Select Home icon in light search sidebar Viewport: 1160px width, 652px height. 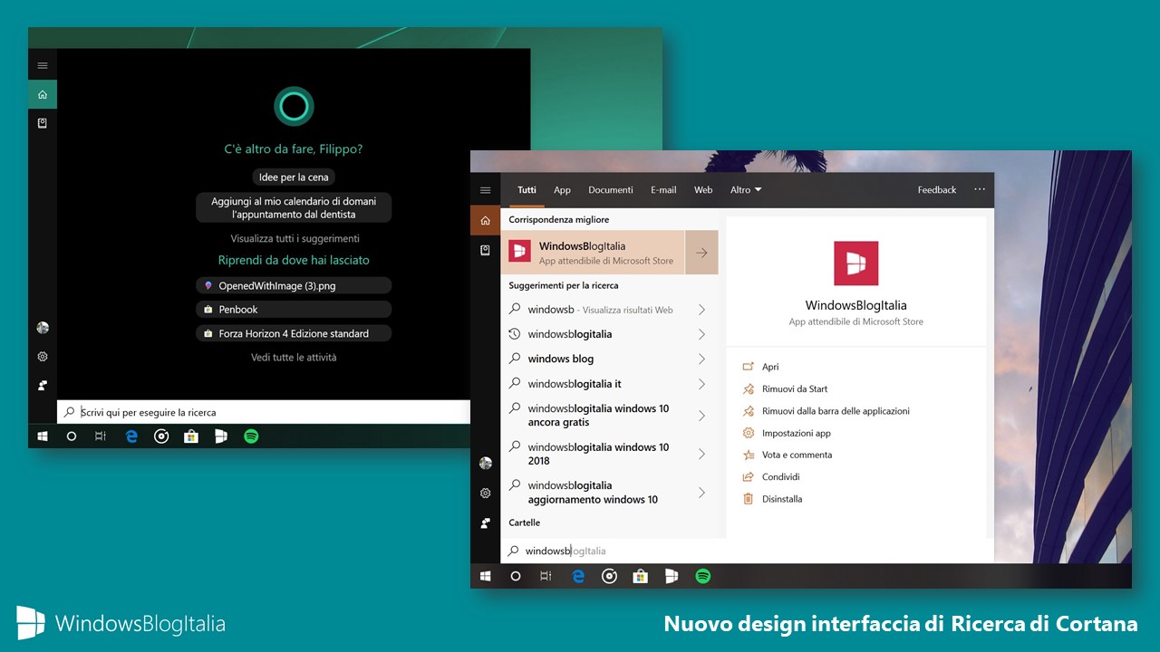pyautogui.click(x=486, y=220)
